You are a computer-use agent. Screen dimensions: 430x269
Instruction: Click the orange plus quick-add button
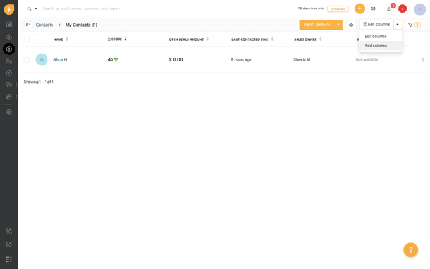tap(360, 9)
